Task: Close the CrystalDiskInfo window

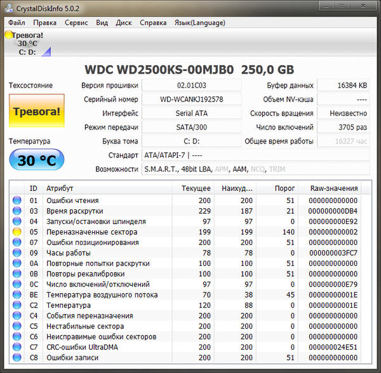Action: pyautogui.click(x=363, y=5)
